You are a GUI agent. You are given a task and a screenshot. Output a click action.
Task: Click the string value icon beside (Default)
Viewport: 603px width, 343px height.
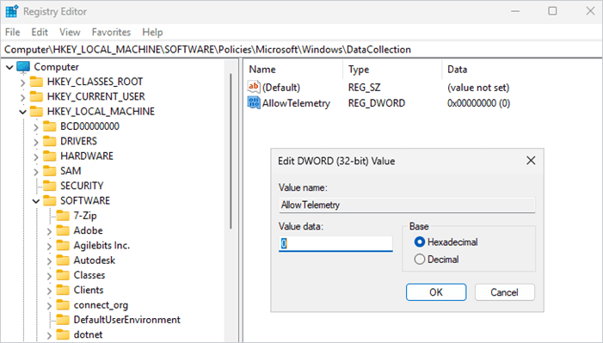click(x=254, y=87)
